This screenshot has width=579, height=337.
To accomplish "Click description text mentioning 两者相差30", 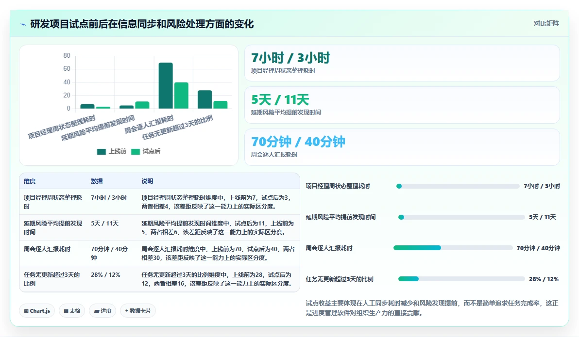I will [x=218, y=253].
